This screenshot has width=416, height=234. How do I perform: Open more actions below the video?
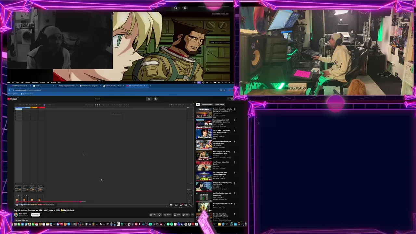click(x=192, y=215)
